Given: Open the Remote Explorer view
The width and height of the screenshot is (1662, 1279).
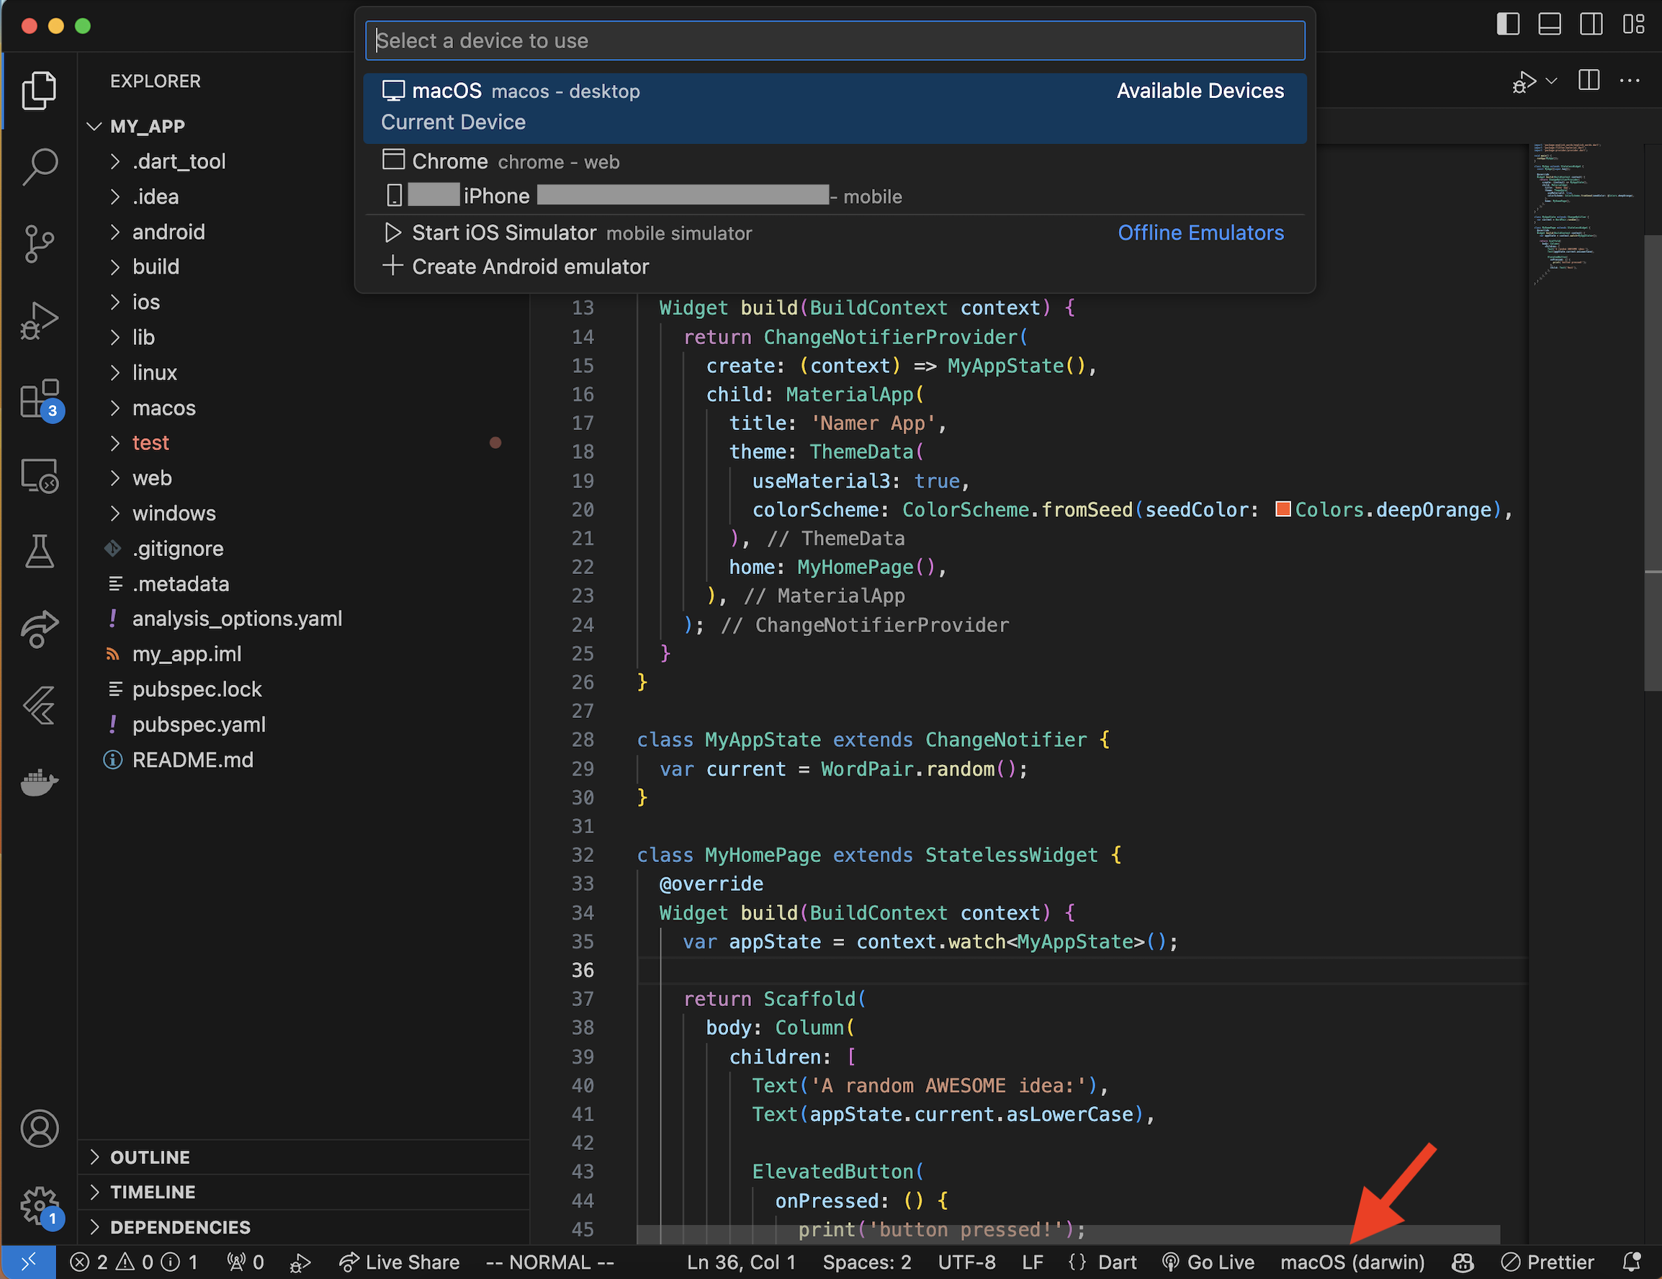Looking at the screenshot, I should pos(40,474).
